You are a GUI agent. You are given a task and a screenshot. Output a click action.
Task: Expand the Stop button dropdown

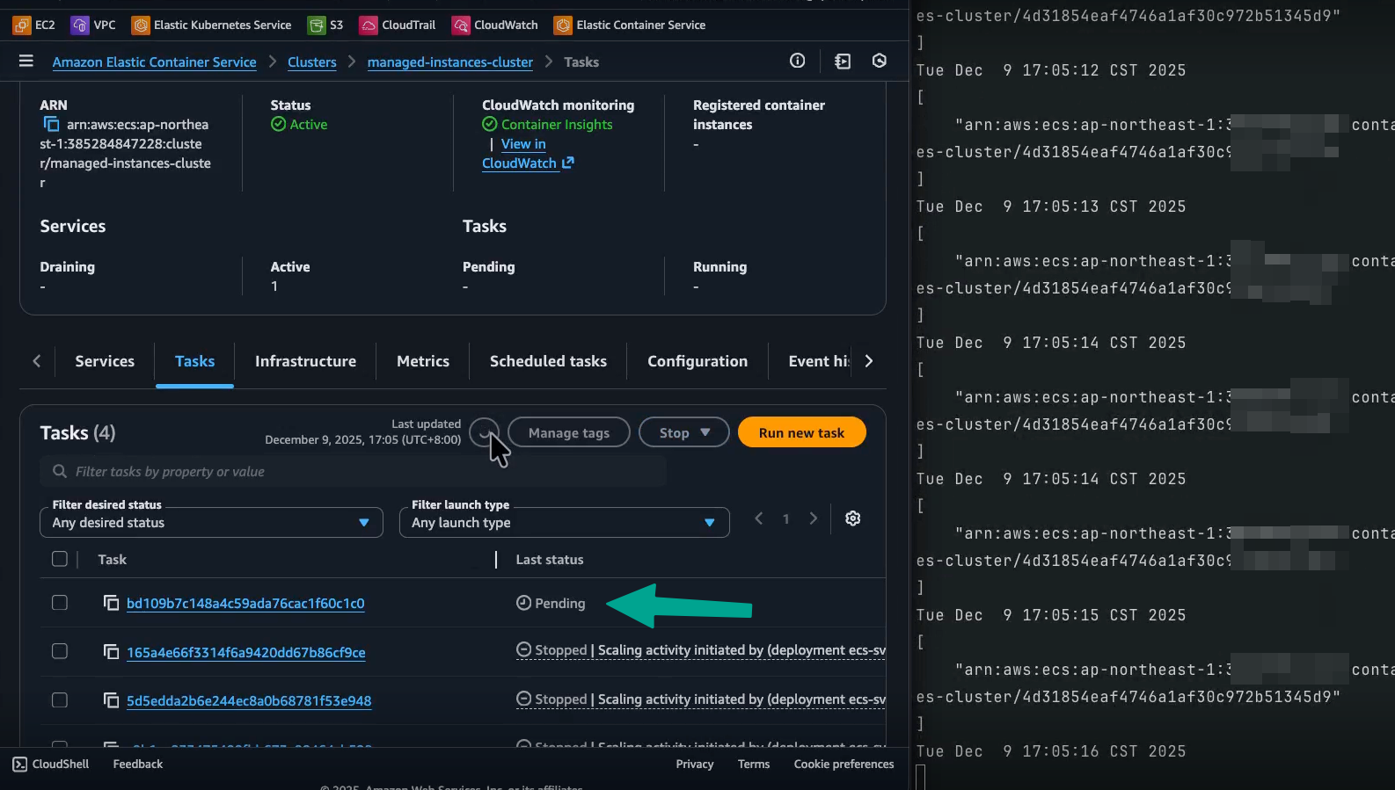683,432
